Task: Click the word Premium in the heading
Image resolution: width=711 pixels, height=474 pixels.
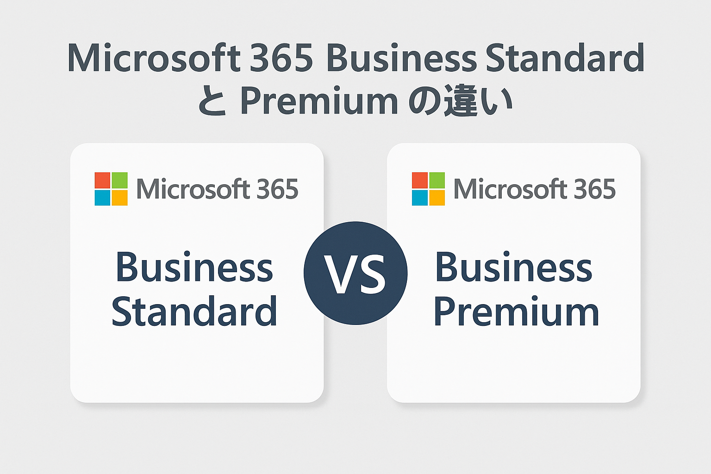Action: coord(319,102)
